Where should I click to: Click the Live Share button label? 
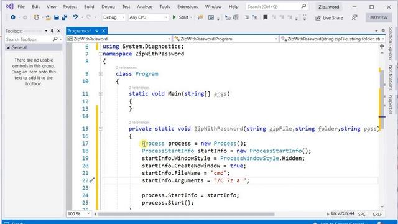pyautogui.click(x=333, y=18)
